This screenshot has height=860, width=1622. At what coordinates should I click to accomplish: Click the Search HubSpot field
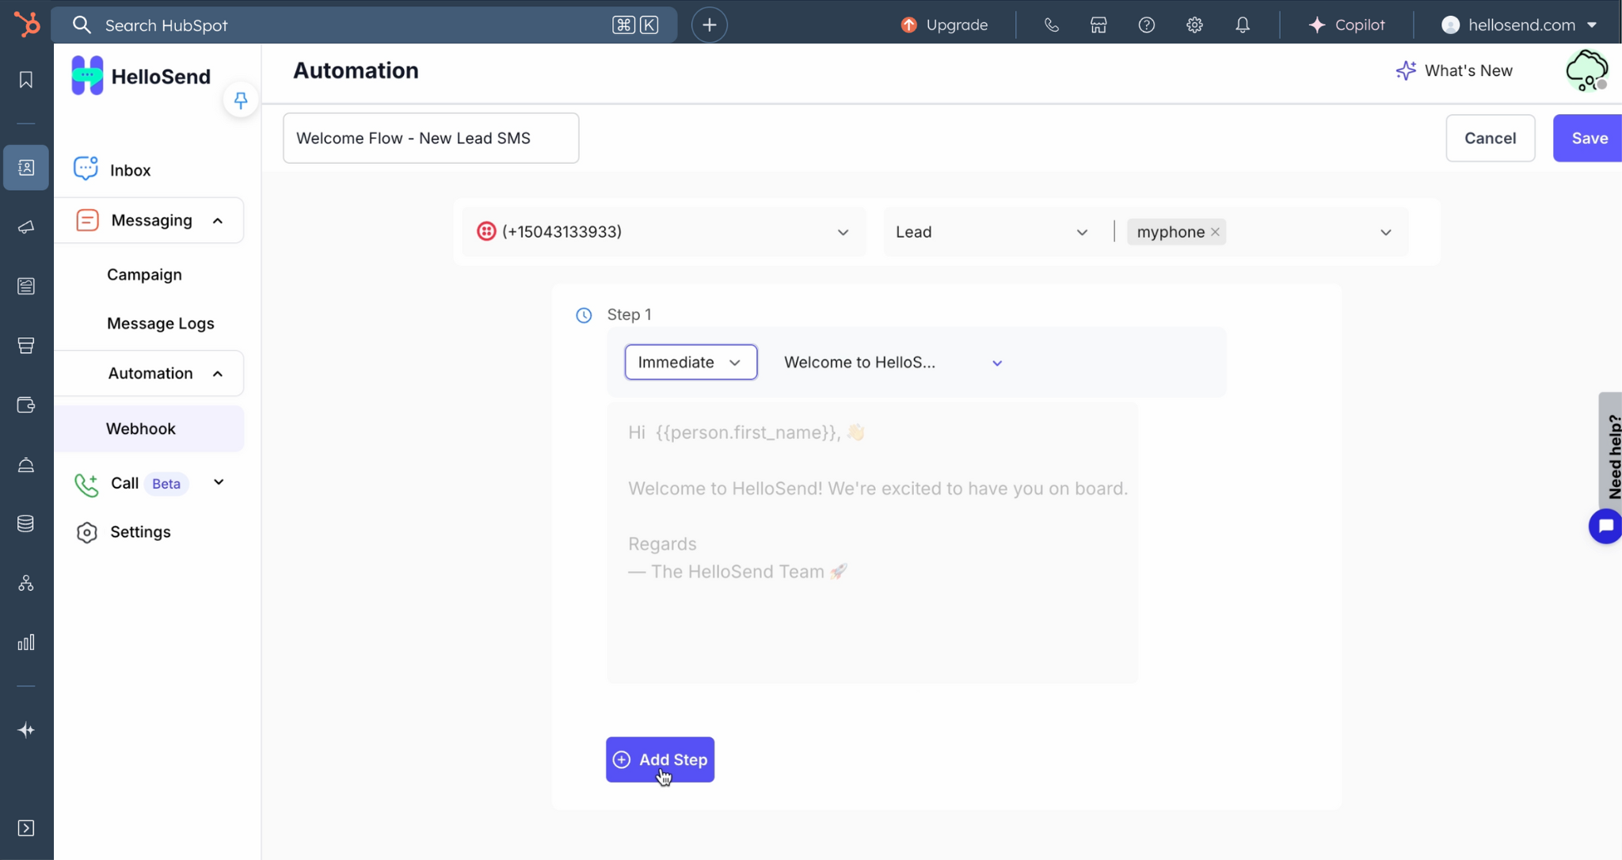point(364,25)
